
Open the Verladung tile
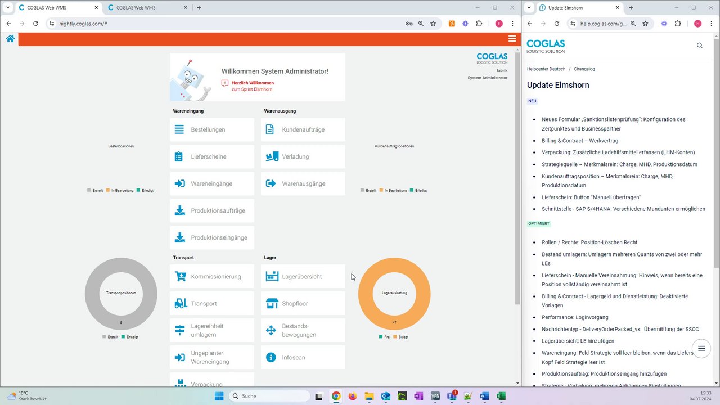click(303, 156)
